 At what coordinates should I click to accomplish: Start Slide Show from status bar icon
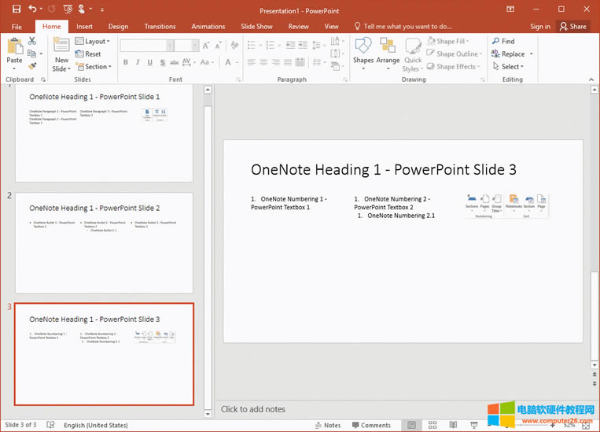(473, 425)
